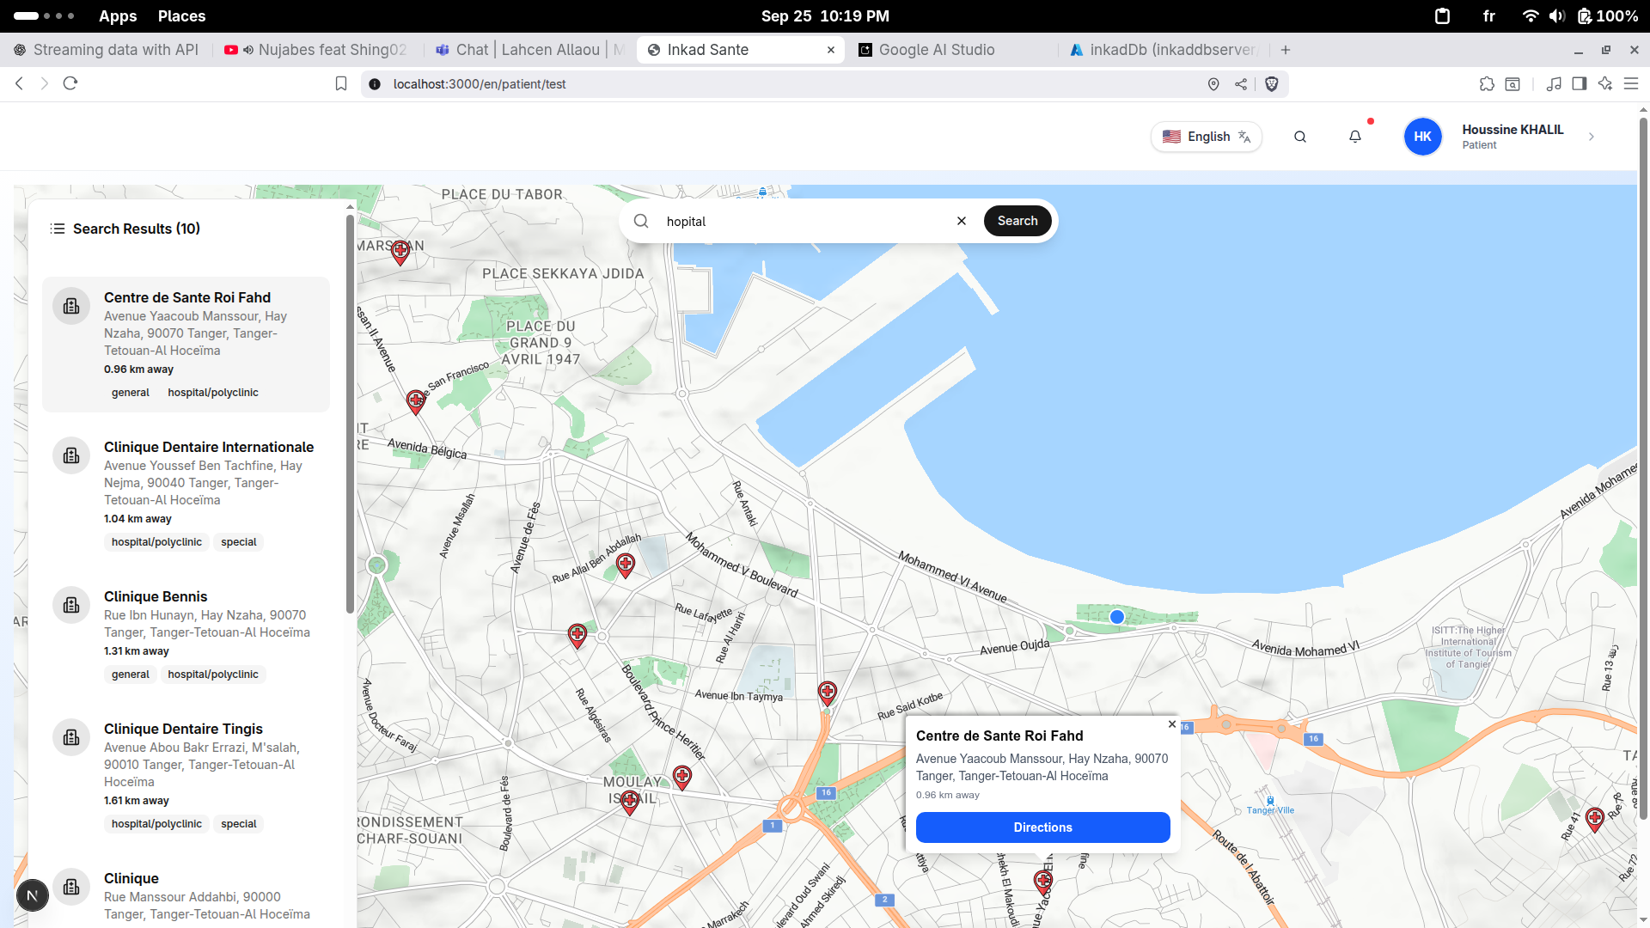The image size is (1650, 928).
Task: Bookmark this page with bookmark icon
Action: (x=341, y=83)
